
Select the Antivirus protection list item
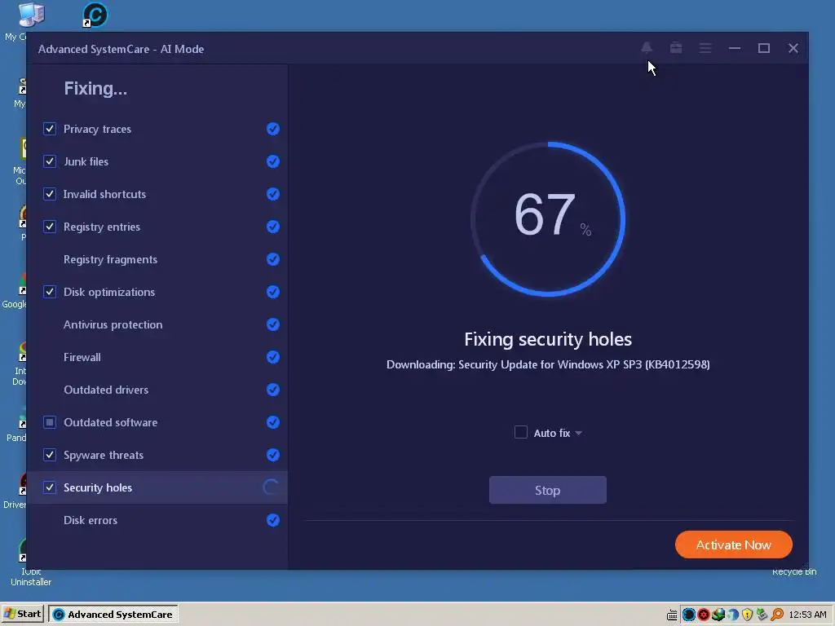(x=157, y=324)
